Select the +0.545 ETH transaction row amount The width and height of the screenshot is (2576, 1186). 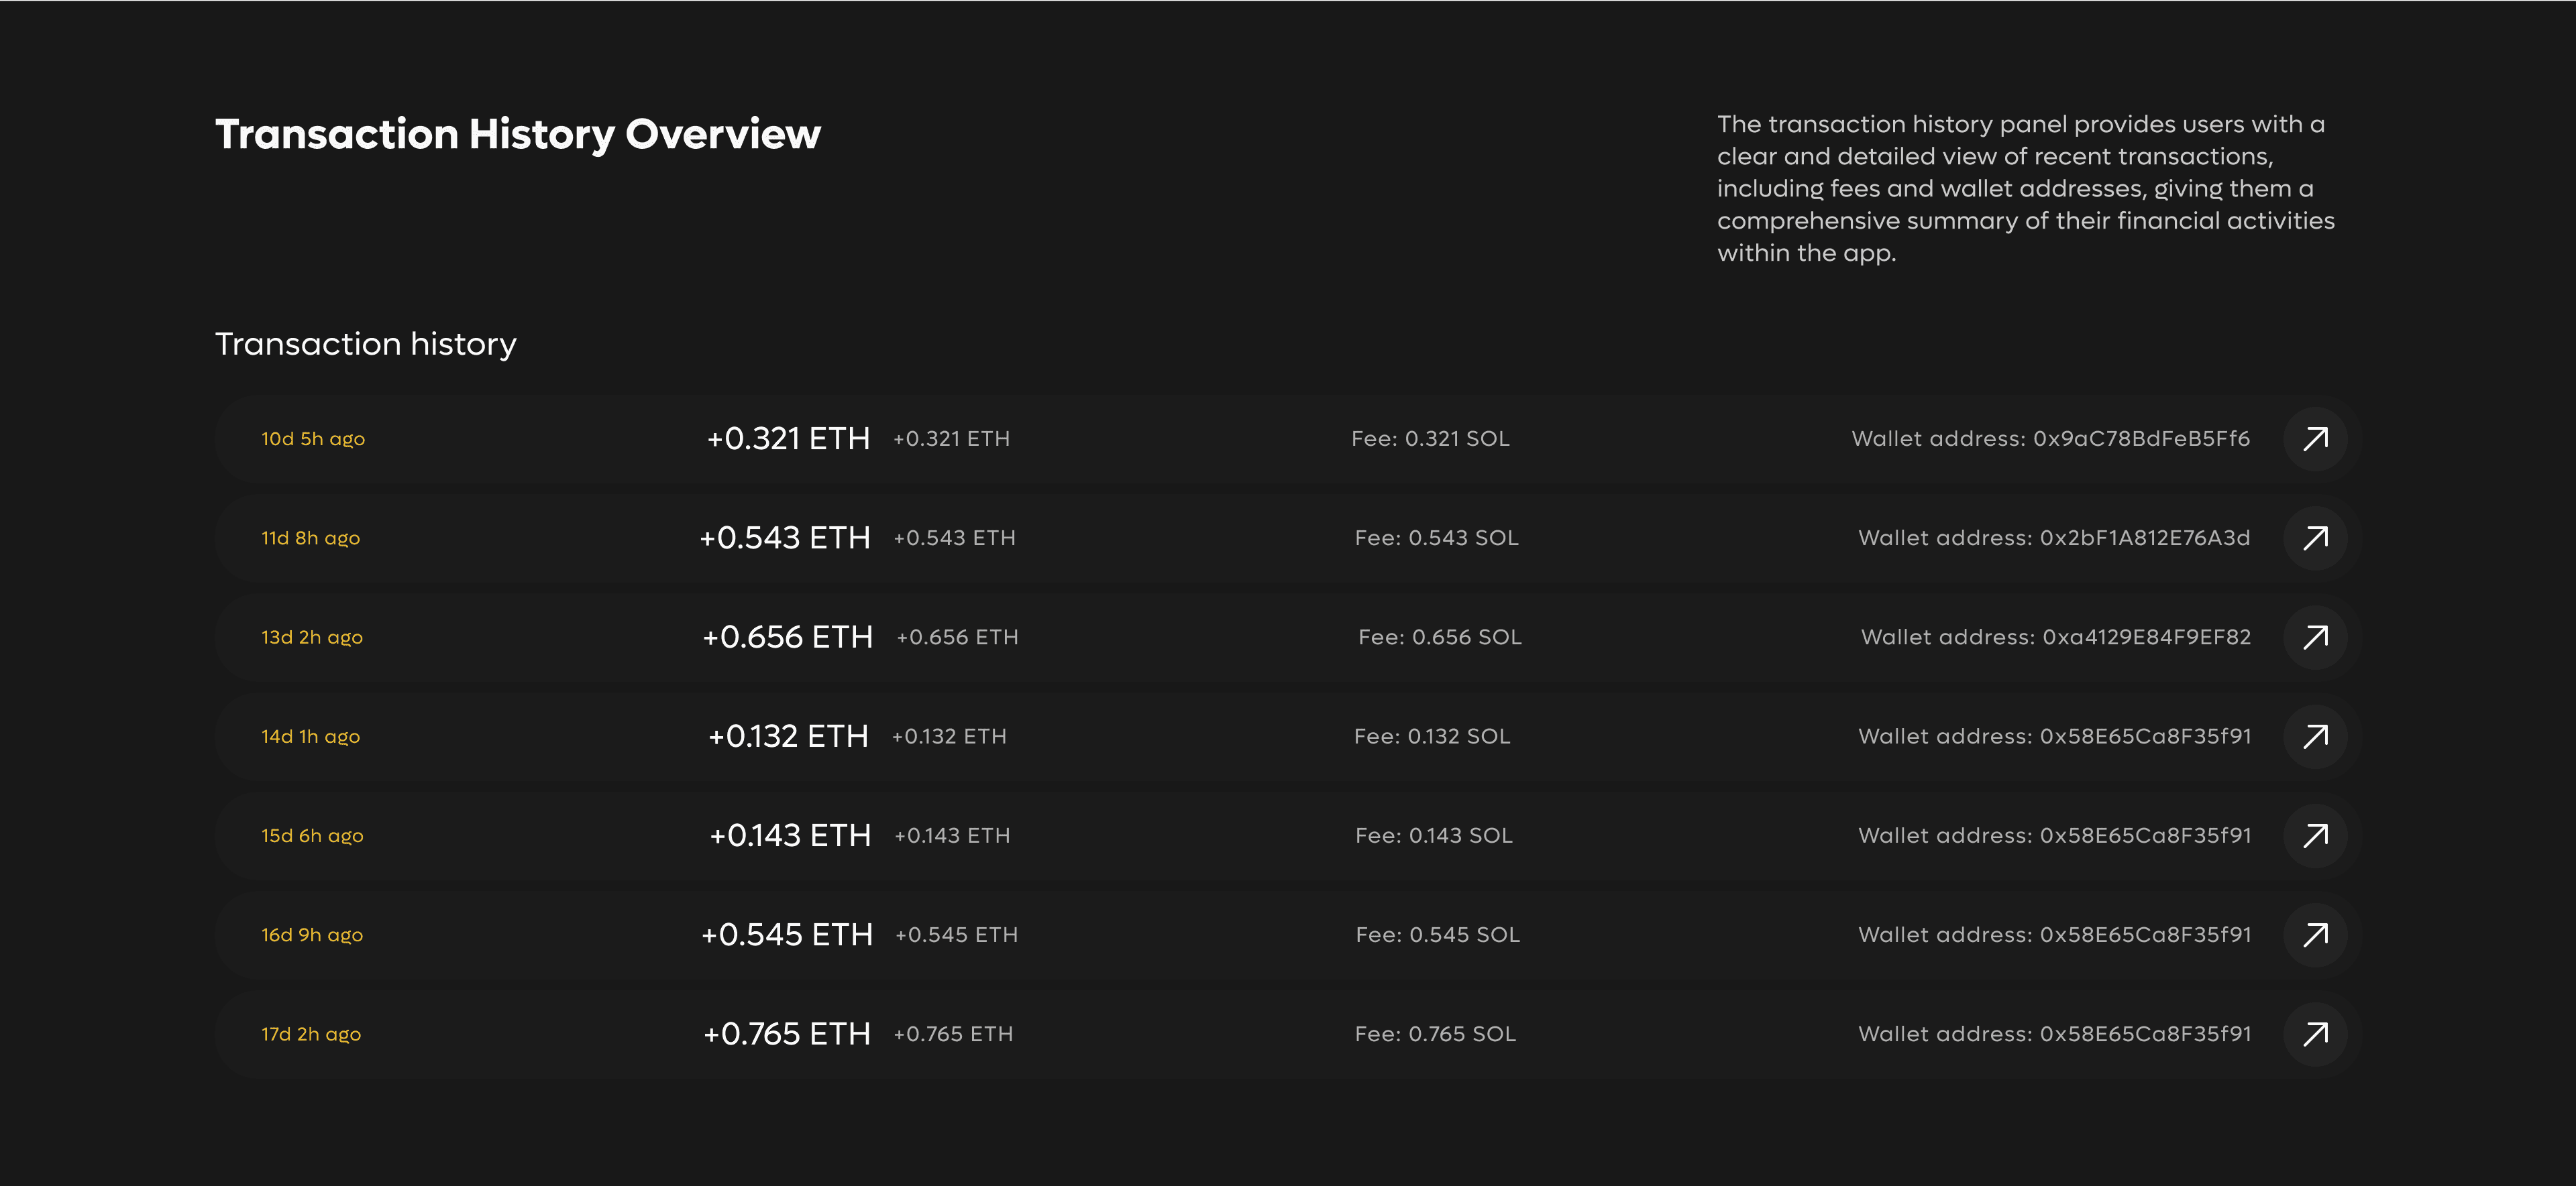pos(787,934)
